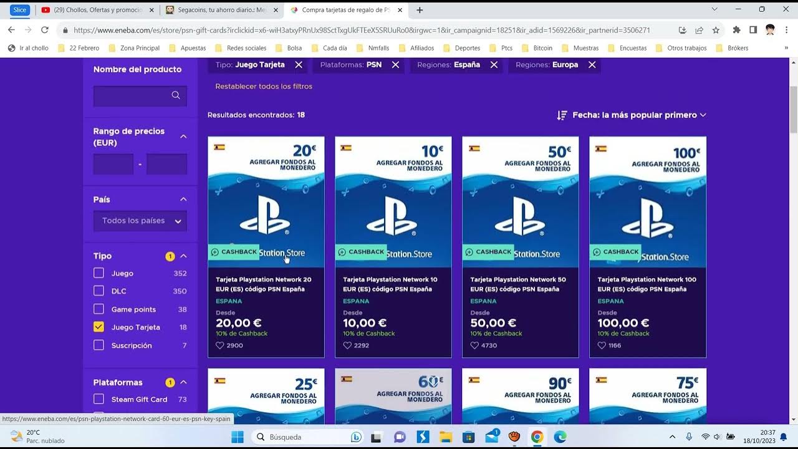Like the 10 EUR PSN card heart icon
The image size is (798, 449).
(x=347, y=345)
